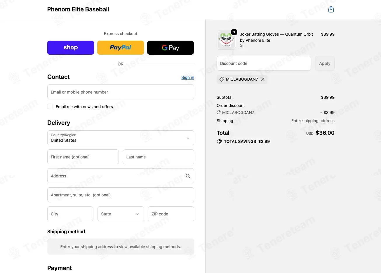
Task: Open the Joker Batting Gloves product thumbnail
Action: pyautogui.click(x=226, y=40)
